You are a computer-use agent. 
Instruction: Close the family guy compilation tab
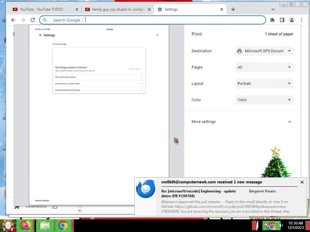pyautogui.click(x=149, y=9)
